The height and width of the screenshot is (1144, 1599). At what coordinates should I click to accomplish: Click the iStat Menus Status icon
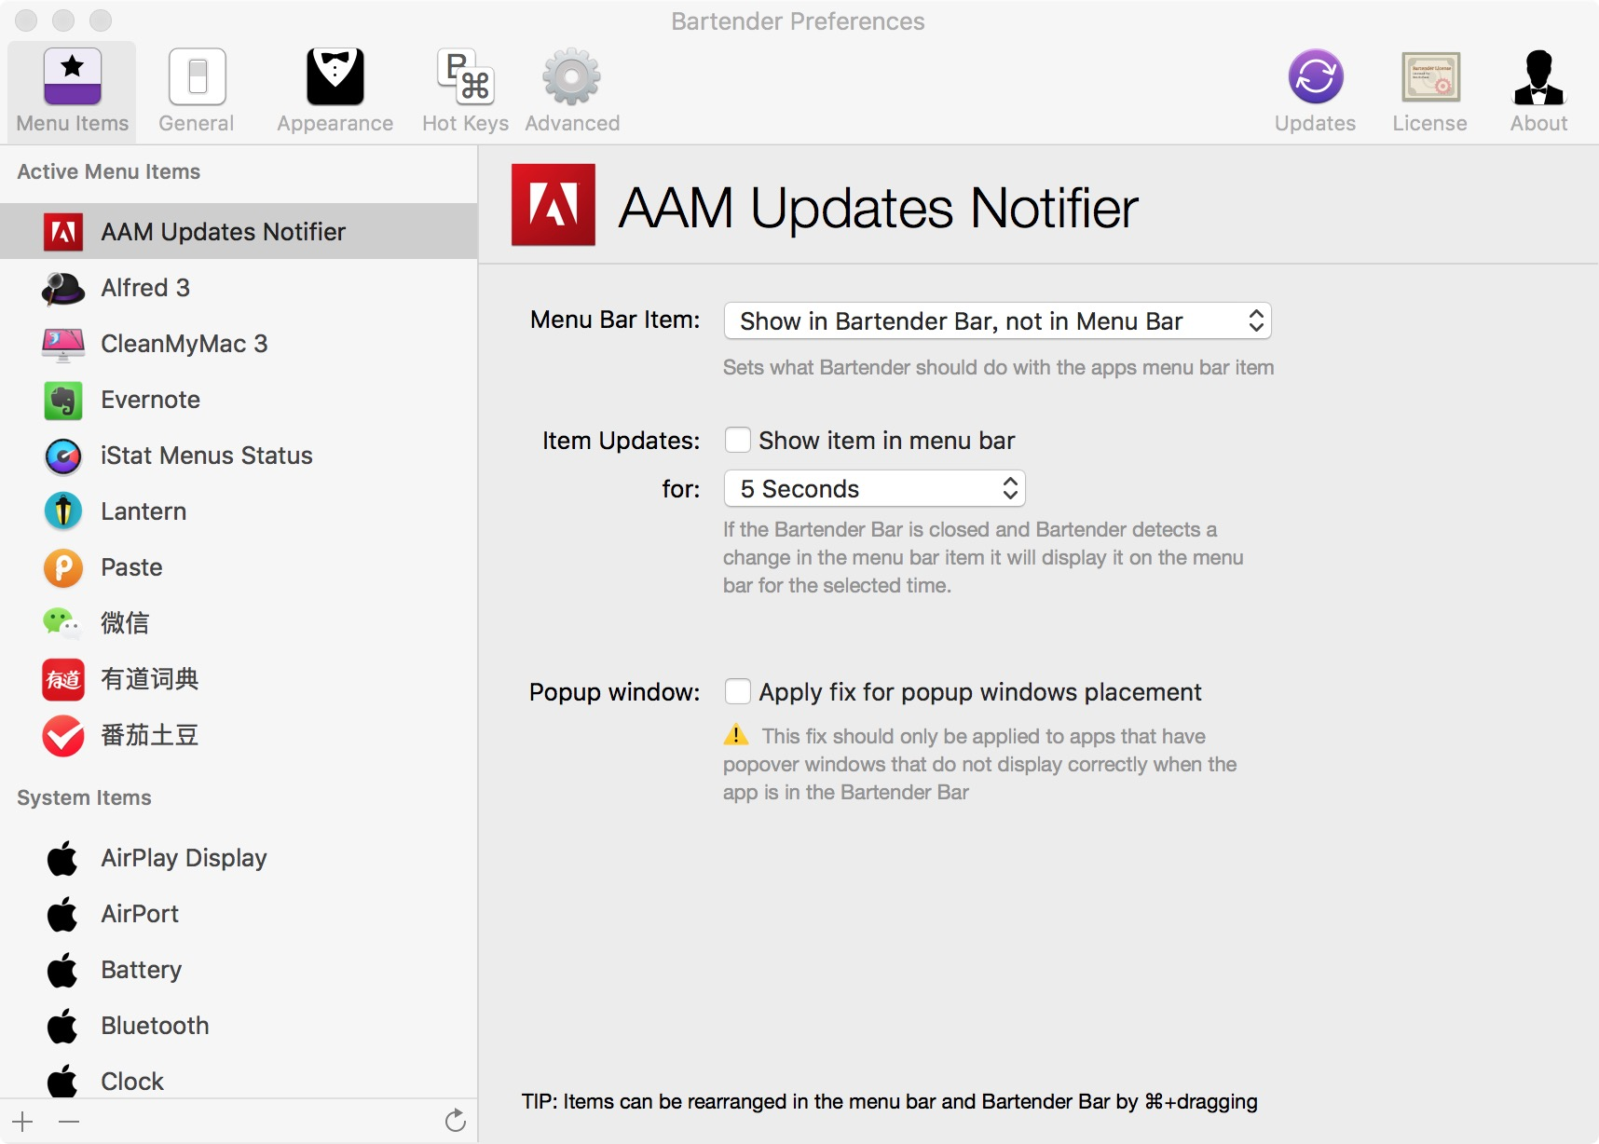63,456
